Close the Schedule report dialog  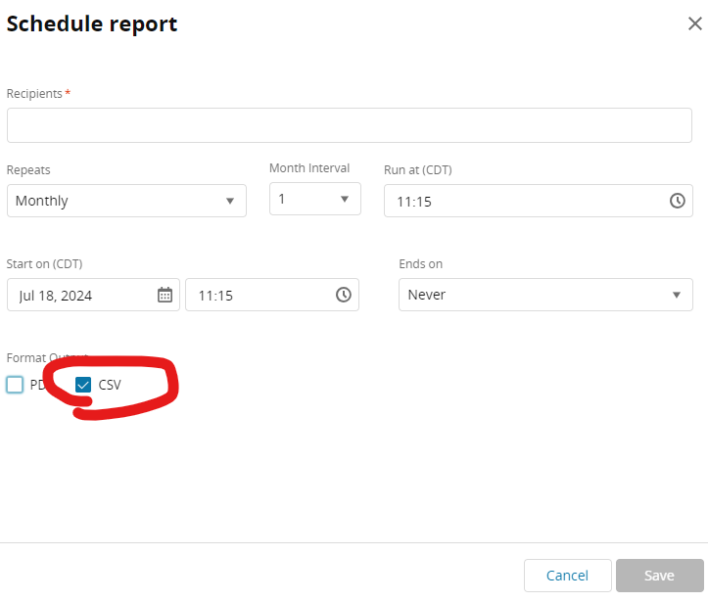point(695,23)
